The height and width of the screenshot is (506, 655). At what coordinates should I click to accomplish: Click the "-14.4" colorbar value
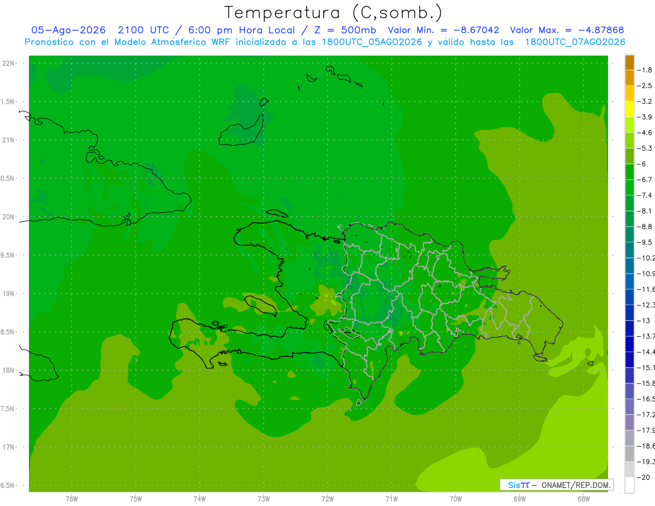pyautogui.click(x=646, y=352)
